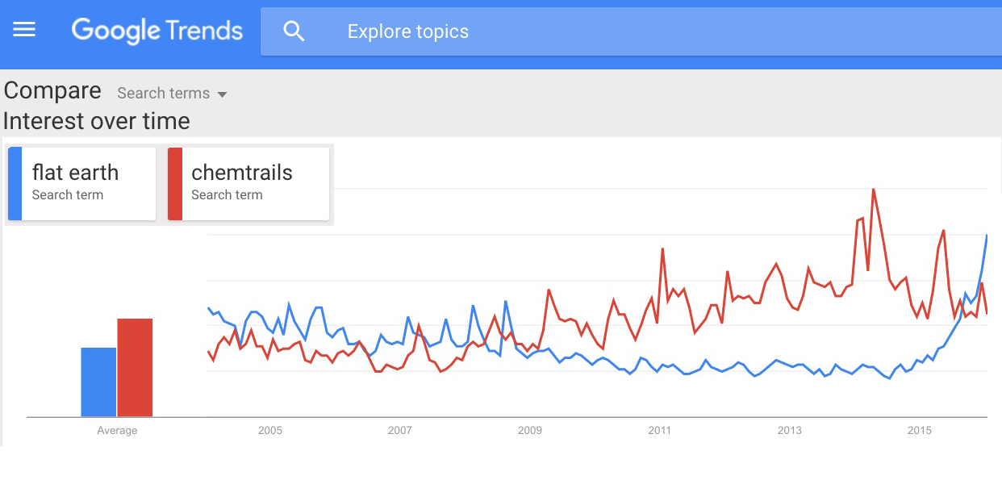Click the search magnifier icon
The width and height of the screenshot is (1002, 501).
(294, 31)
